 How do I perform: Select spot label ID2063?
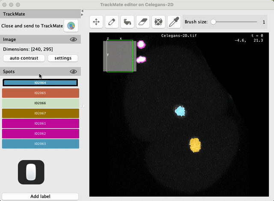pyautogui.click(x=41, y=144)
